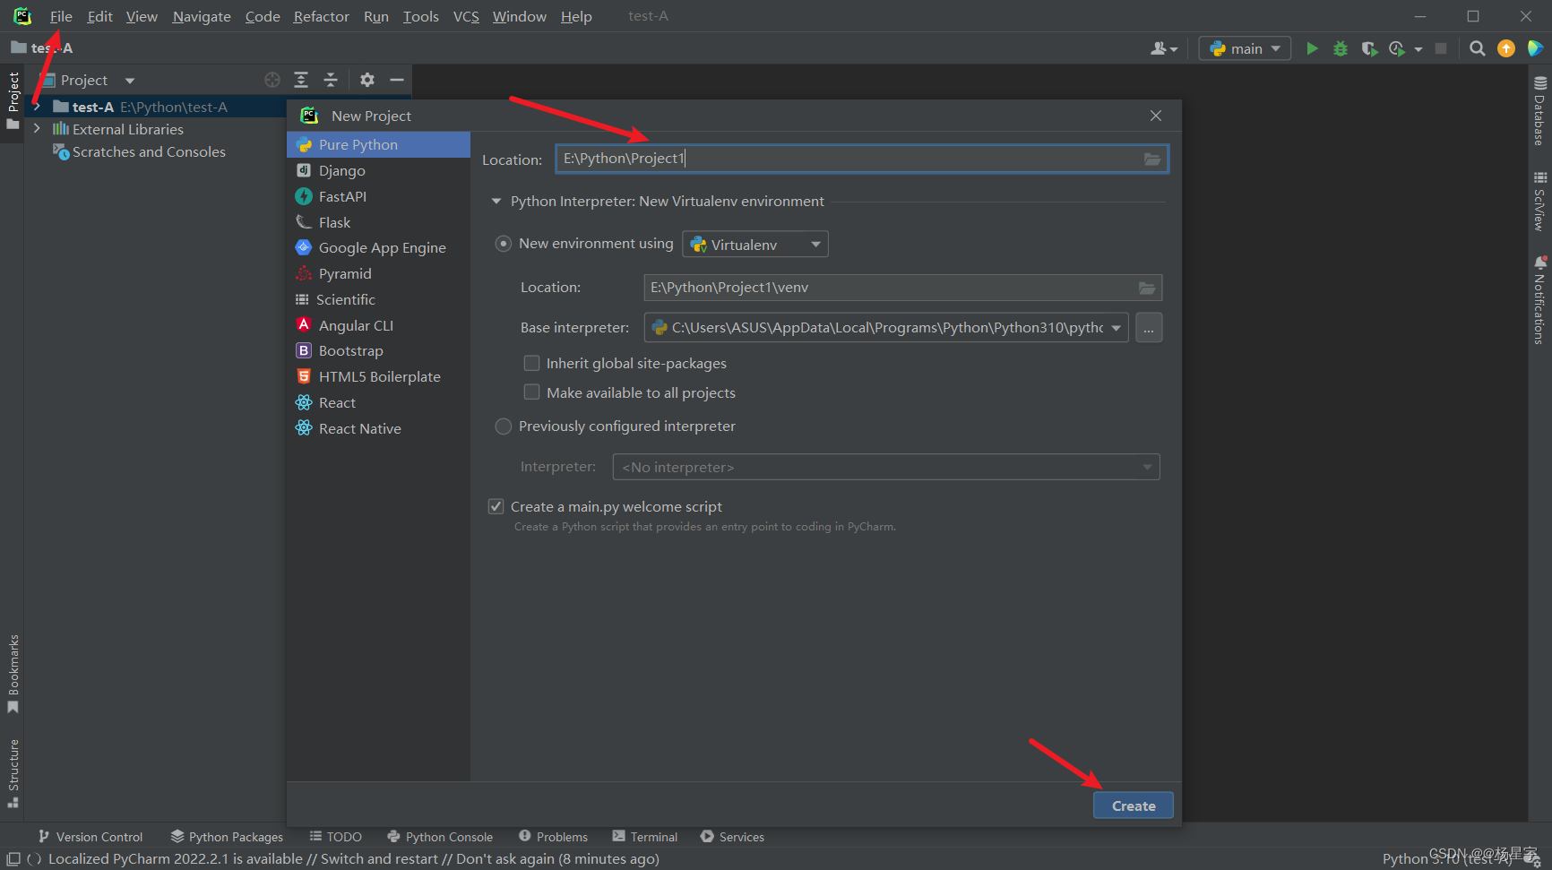Enable Make available to all projects
The image size is (1552, 870).
click(531, 392)
